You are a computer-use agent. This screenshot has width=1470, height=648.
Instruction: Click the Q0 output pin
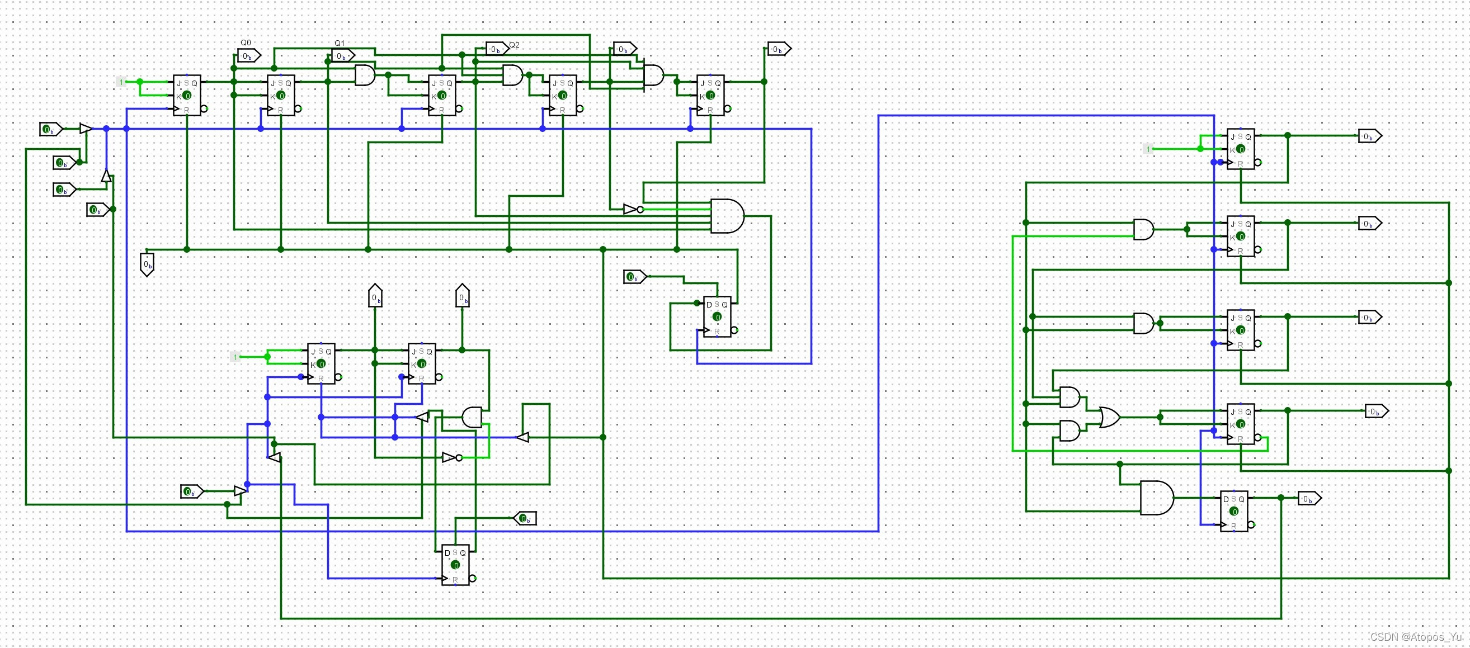pyautogui.click(x=249, y=56)
